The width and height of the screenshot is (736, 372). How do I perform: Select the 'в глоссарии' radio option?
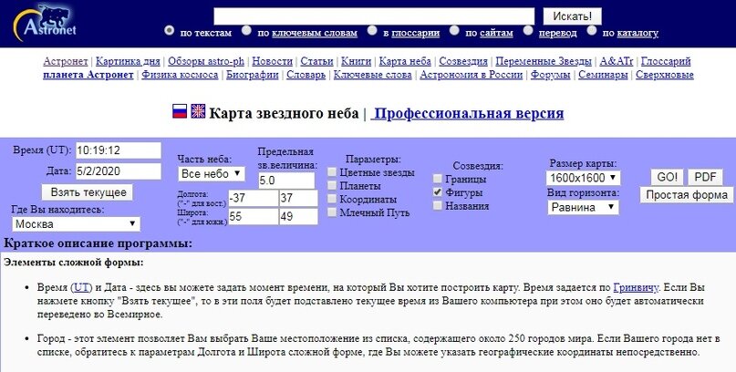(x=372, y=30)
